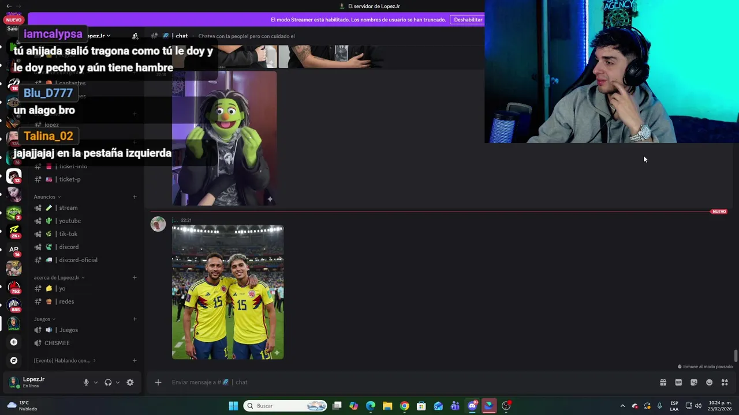The image size is (739, 415).
Task: Attach a file with plus button
Action: pyautogui.click(x=158, y=382)
